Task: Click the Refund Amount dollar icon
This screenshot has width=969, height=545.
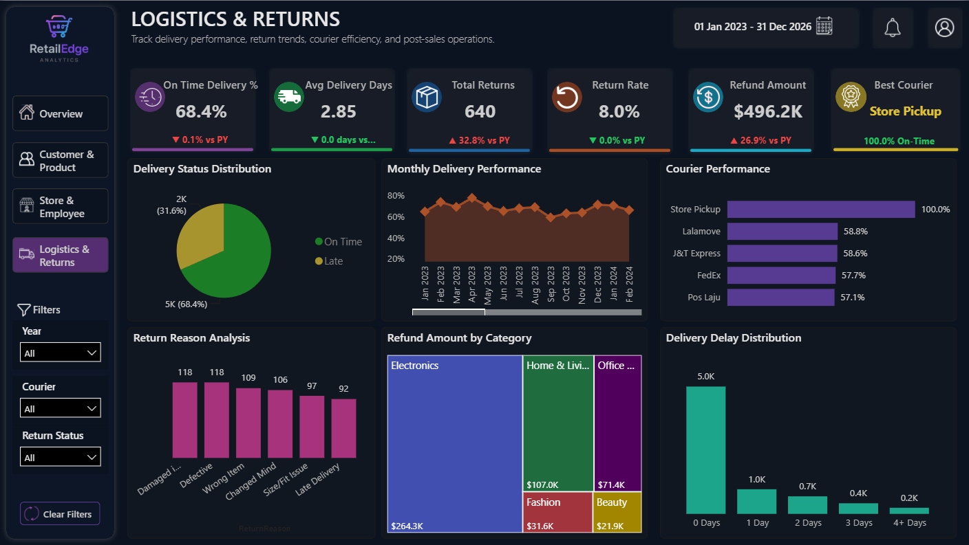Action: [x=707, y=97]
